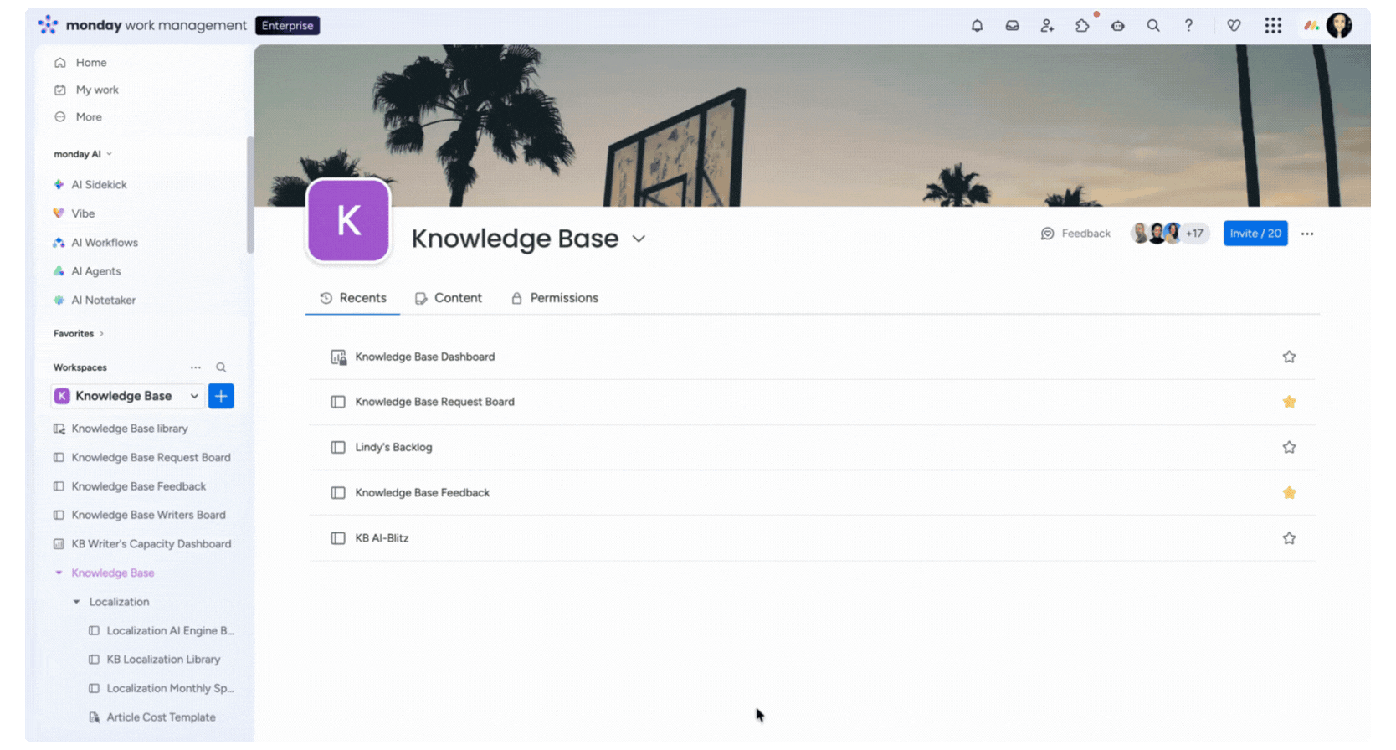Image resolution: width=1396 pixels, height=750 pixels.
Task: Click the invite members person icon
Action: [1047, 26]
